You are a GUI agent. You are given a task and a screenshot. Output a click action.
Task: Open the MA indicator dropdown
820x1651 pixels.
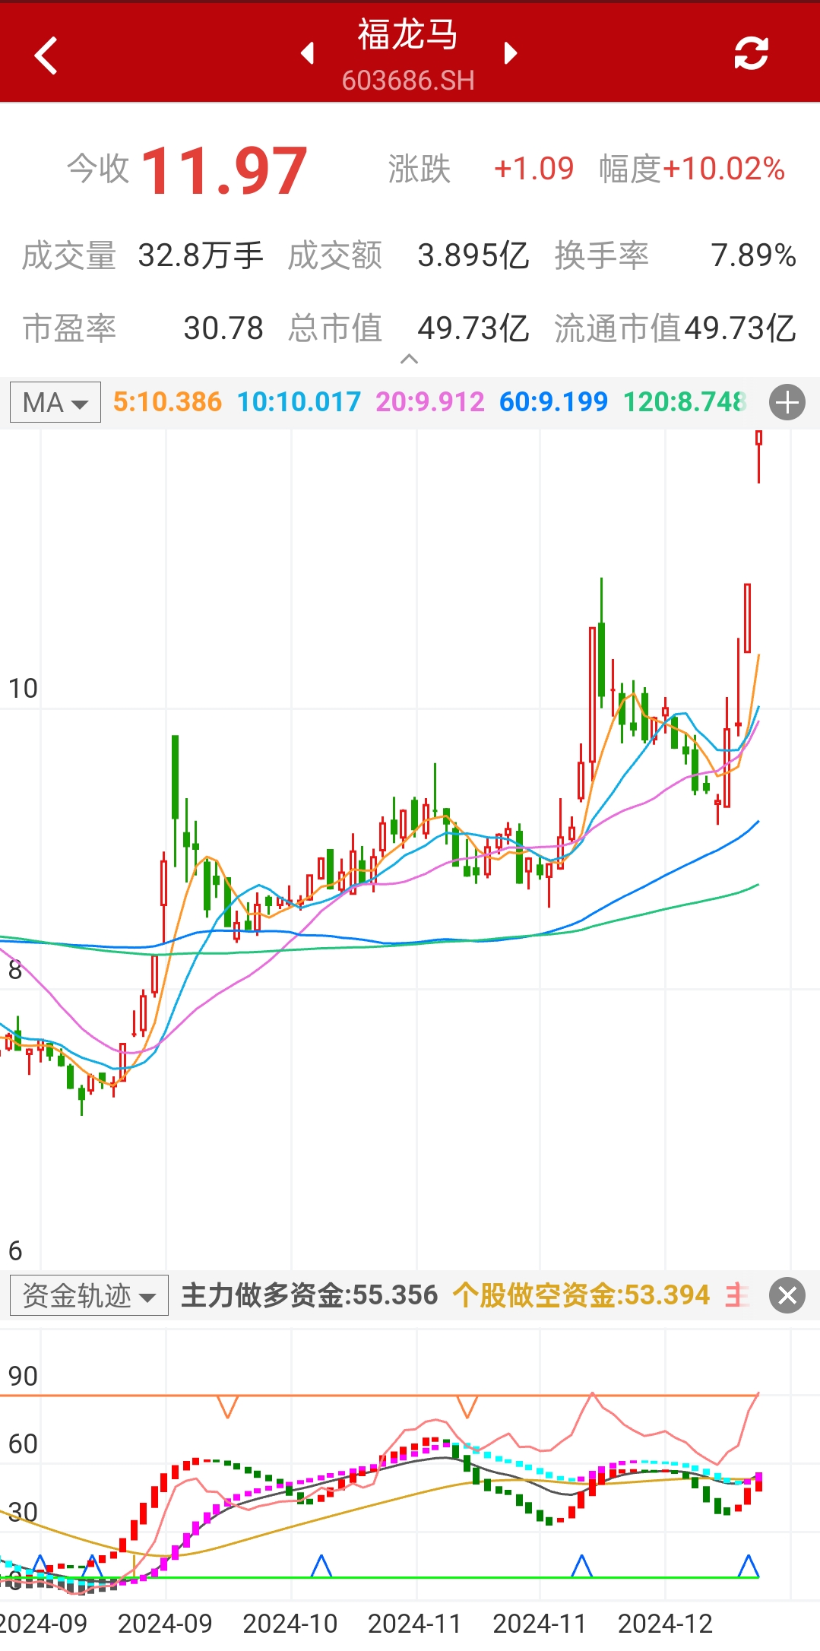55,402
